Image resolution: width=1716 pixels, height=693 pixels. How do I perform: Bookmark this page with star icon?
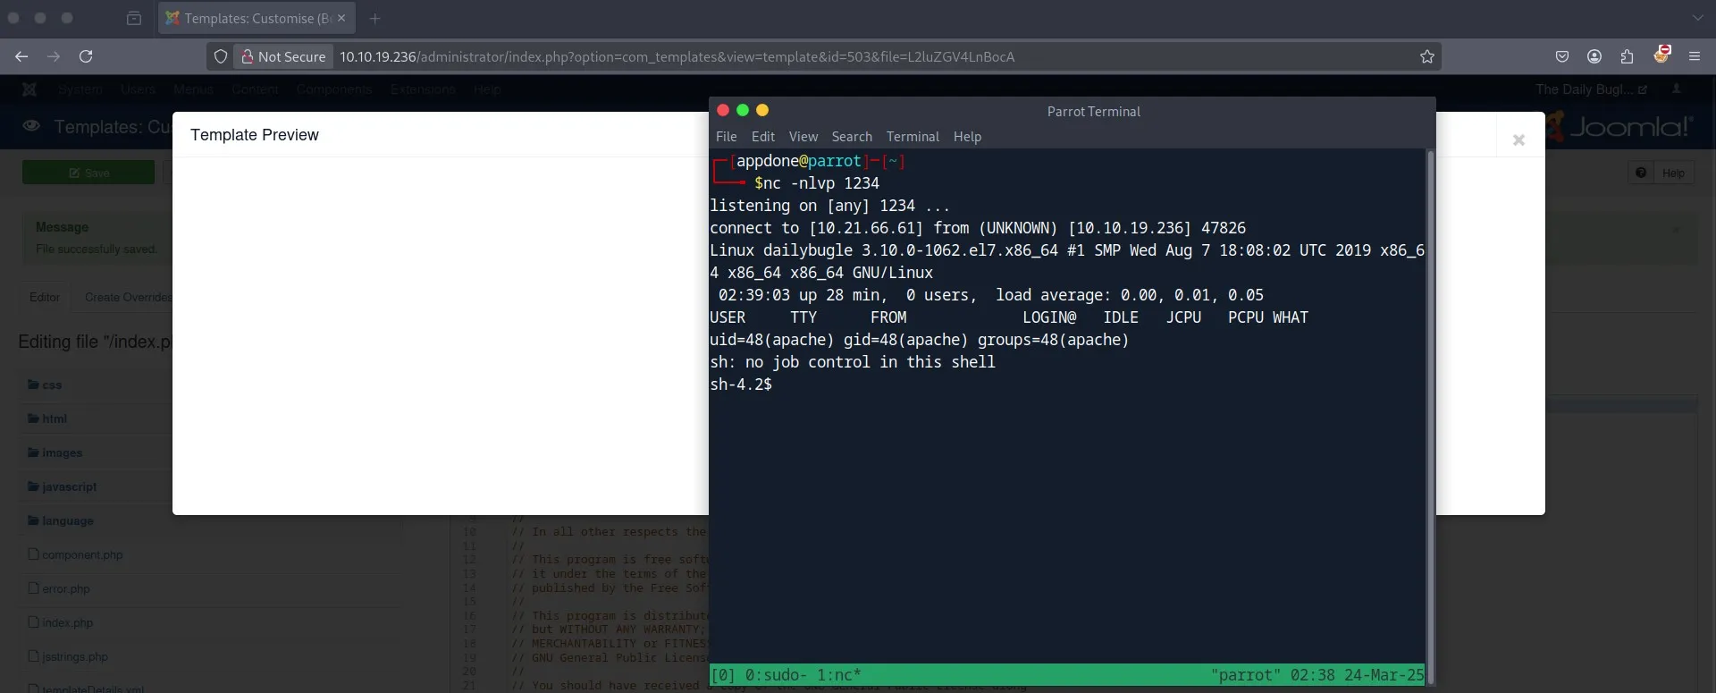[x=1427, y=56]
